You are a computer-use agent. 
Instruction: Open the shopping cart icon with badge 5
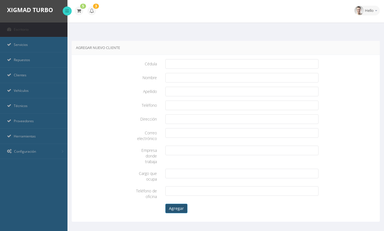[x=79, y=11]
